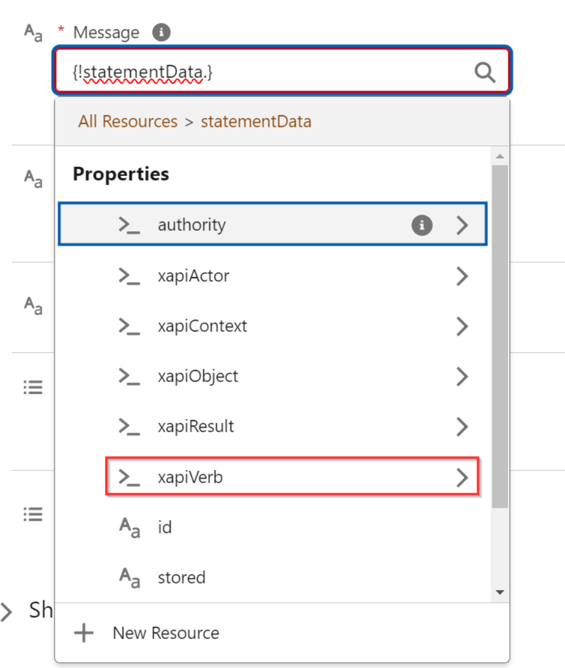Click the info icon on authority row
565x668 pixels.
(422, 225)
